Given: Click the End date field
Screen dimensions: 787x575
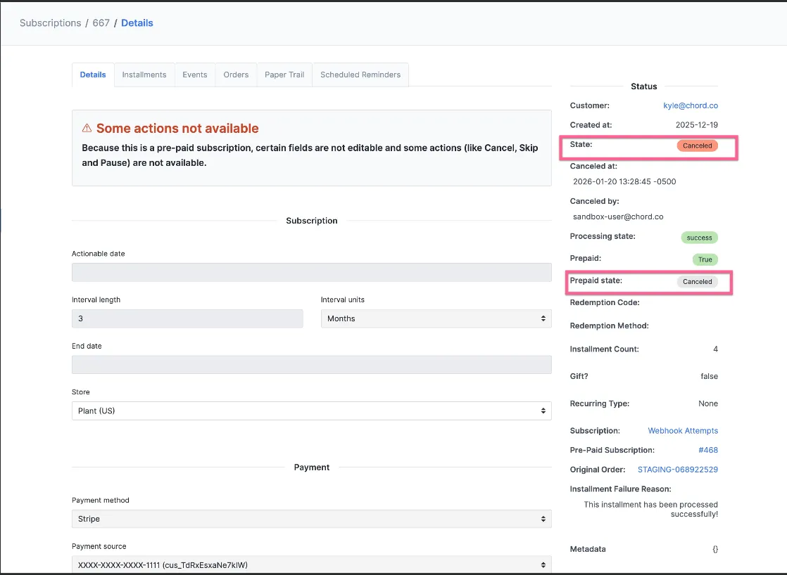Looking at the screenshot, I should pos(312,365).
